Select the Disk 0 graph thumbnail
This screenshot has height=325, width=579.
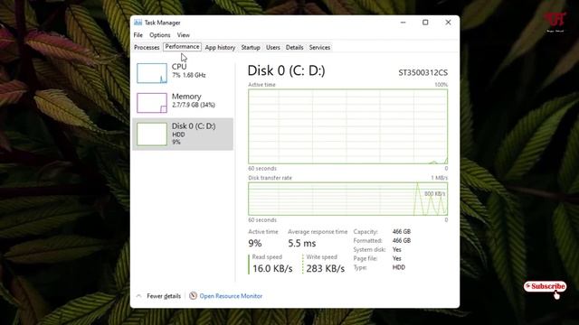tap(152, 135)
